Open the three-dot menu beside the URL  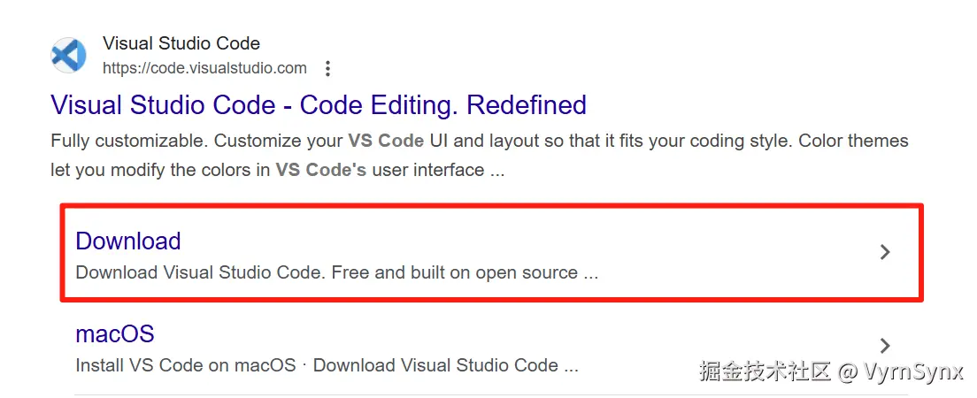(x=327, y=68)
